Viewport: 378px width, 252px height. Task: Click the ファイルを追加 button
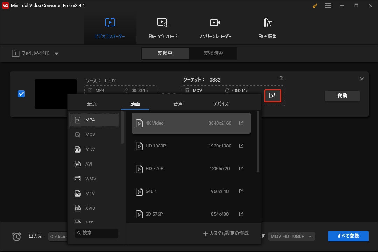click(x=30, y=53)
